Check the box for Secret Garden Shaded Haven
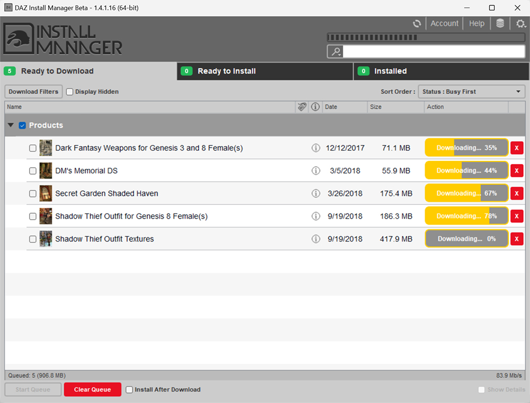530x403 pixels. tap(33, 194)
